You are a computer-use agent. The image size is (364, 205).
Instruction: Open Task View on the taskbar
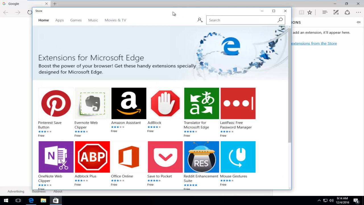pyautogui.click(x=18, y=200)
